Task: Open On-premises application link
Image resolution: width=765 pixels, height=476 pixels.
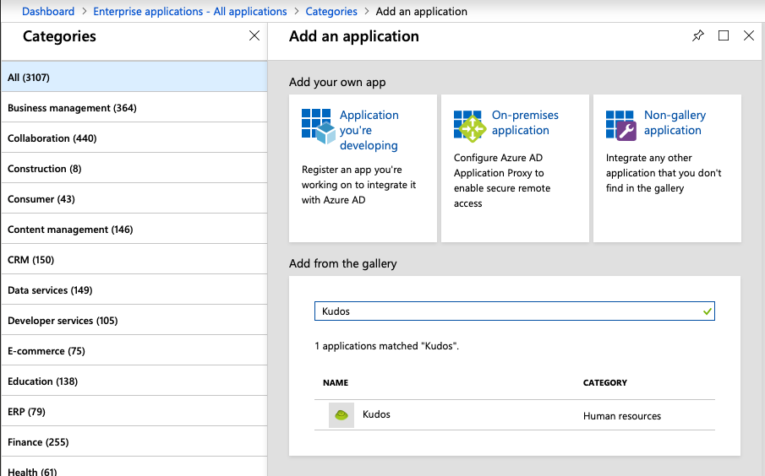Action: pyautogui.click(x=525, y=122)
